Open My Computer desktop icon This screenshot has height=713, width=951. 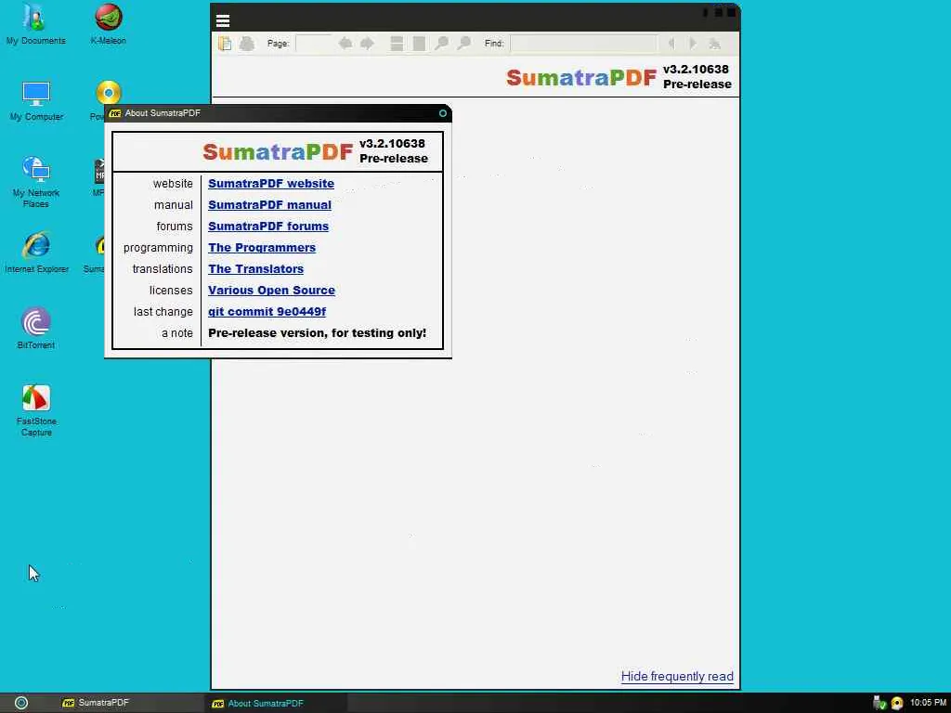pos(36,100)
